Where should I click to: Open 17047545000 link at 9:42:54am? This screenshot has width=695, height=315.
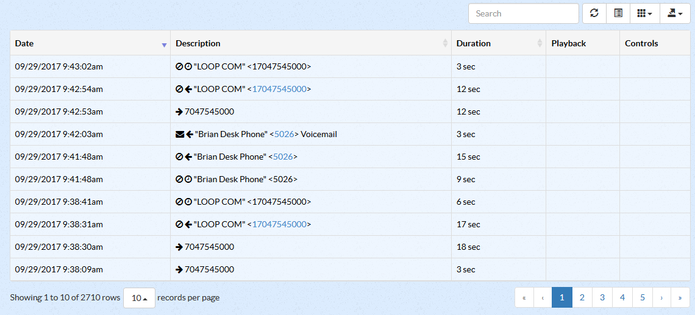coord(279,89)
